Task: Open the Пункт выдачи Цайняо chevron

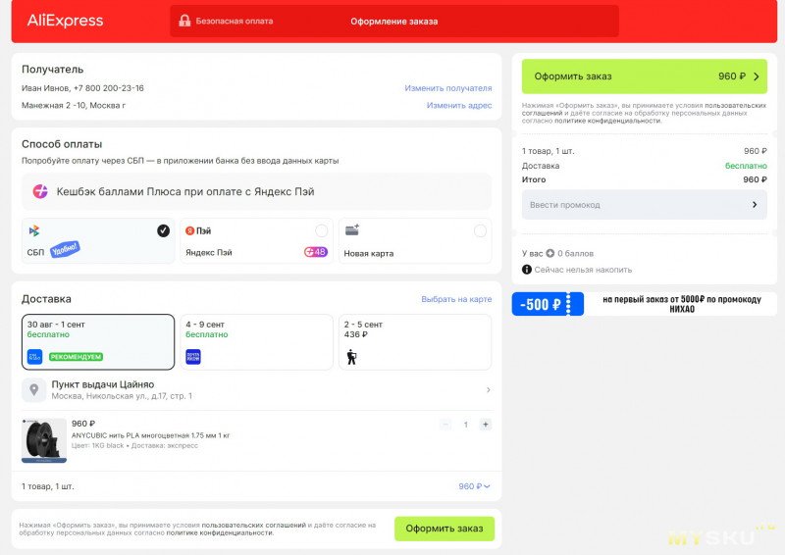Action: (488, 390)
